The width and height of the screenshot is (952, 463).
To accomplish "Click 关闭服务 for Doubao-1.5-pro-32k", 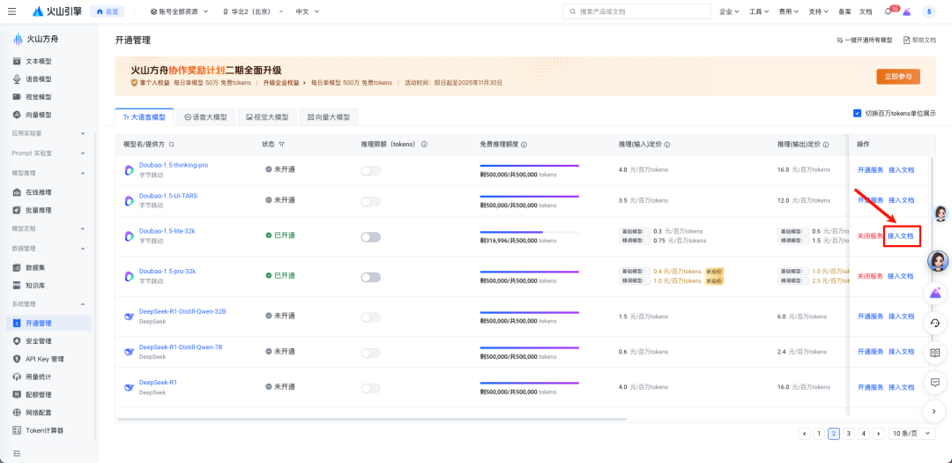I will 870,276.
